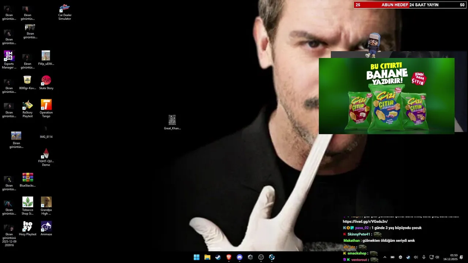Open Tobacco Shop Simulator shortcut
This screenshot has height=263, width=468.
pyautogui.click(x=27, y=206)
